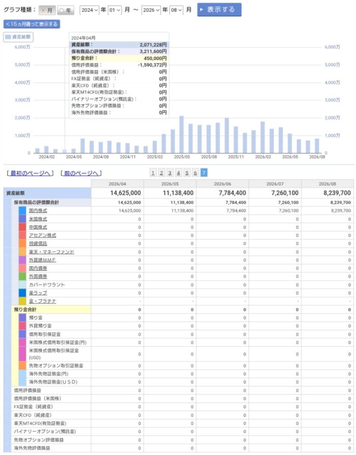This screenshot has height=455, width=356.
Task: Go to page 6 of the table
Action: (195, 173)
